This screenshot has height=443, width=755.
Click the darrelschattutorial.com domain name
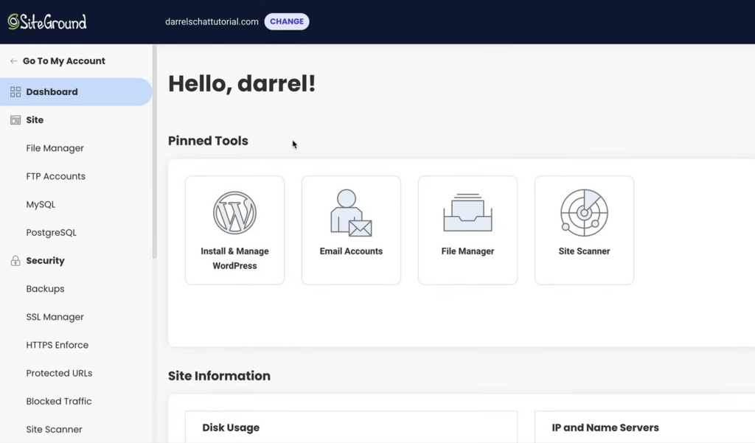(x=212, y=21)
